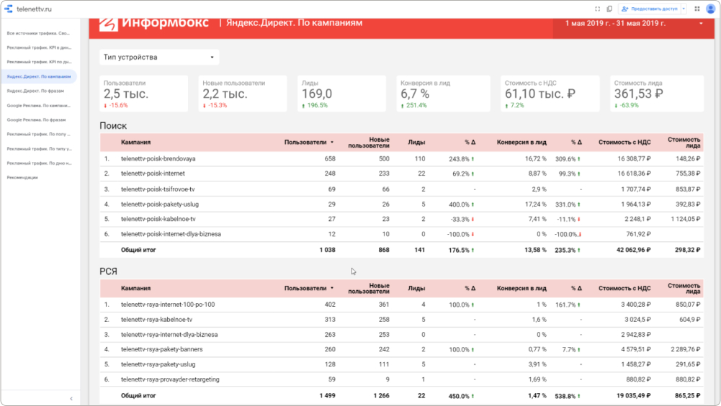Click the Лиды 169,0 scorecard
Image resolution: width=721 pixels, height=406 pixels.
[x=341, y=94]
